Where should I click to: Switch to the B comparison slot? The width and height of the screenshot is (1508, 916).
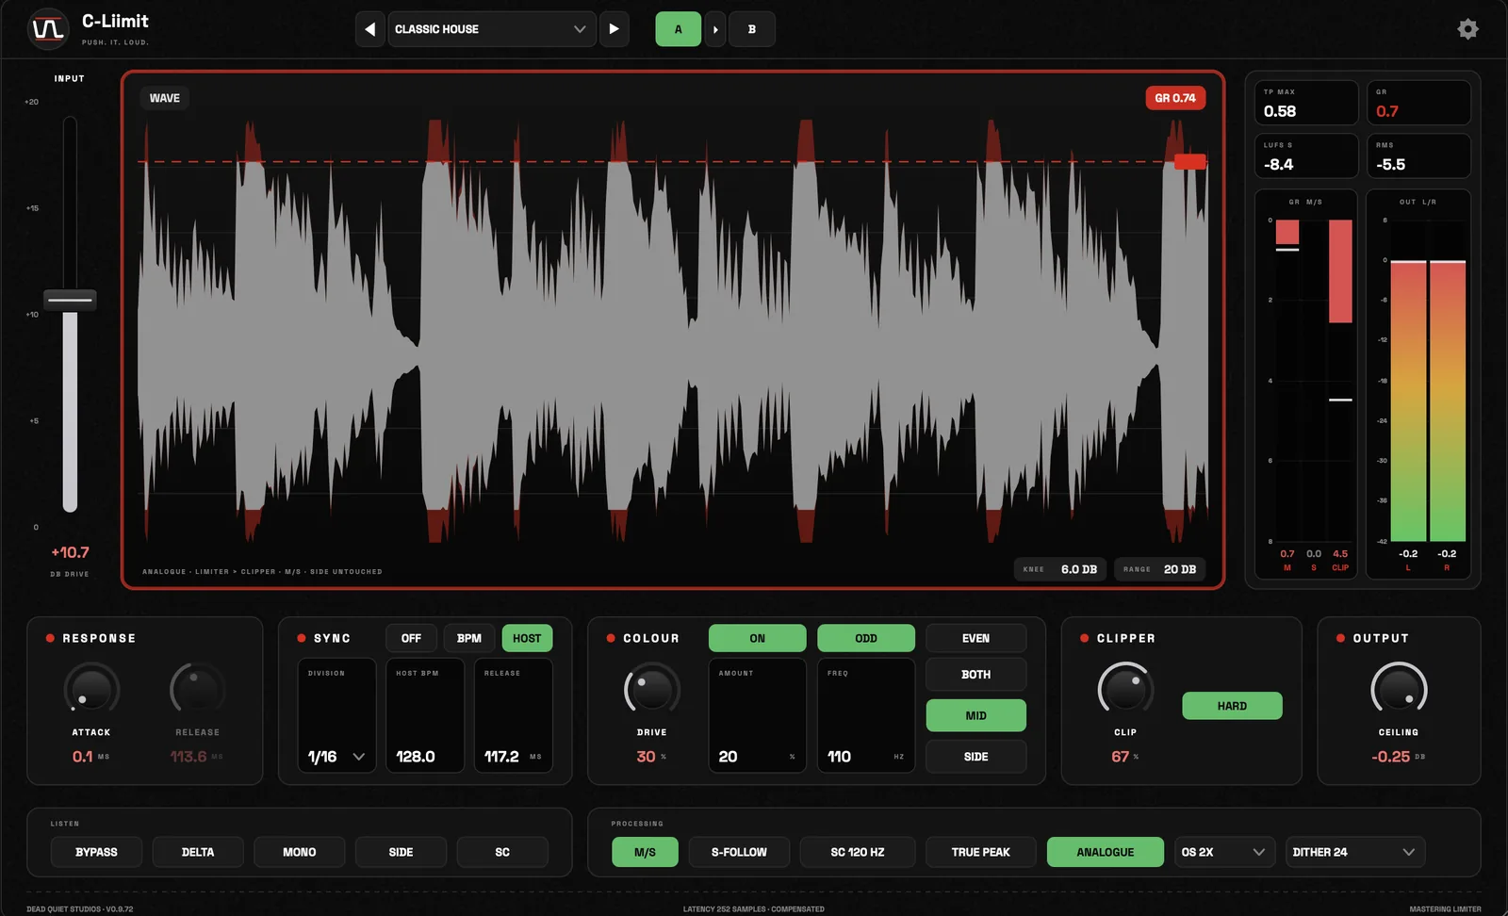coord(752,29)
